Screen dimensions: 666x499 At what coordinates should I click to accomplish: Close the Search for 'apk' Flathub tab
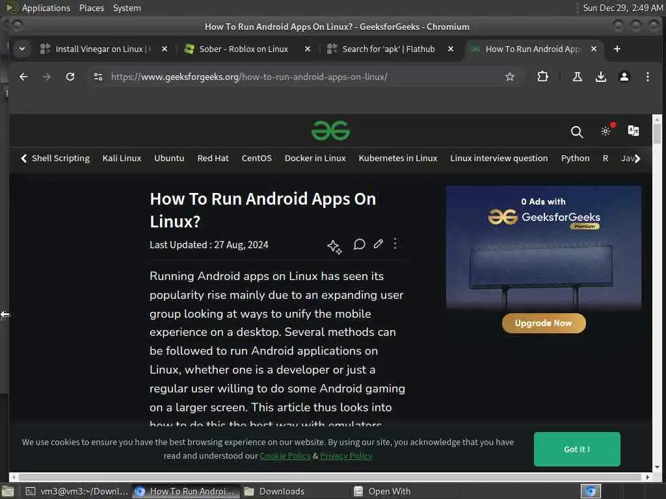tap(451, 49)
